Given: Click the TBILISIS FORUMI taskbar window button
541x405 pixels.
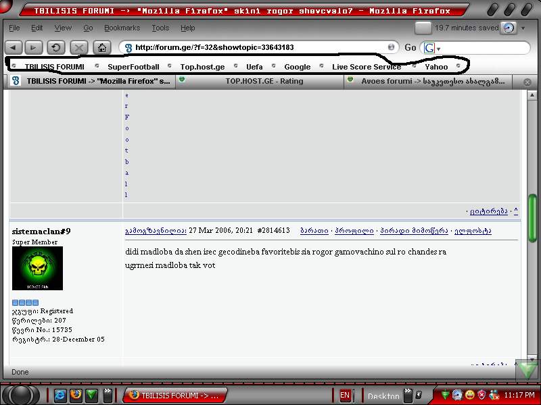Looking at the screenshot, I should tap(175, 396).
